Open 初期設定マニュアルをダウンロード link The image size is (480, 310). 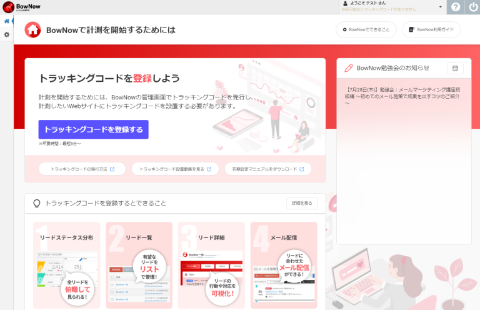[268, 169]
